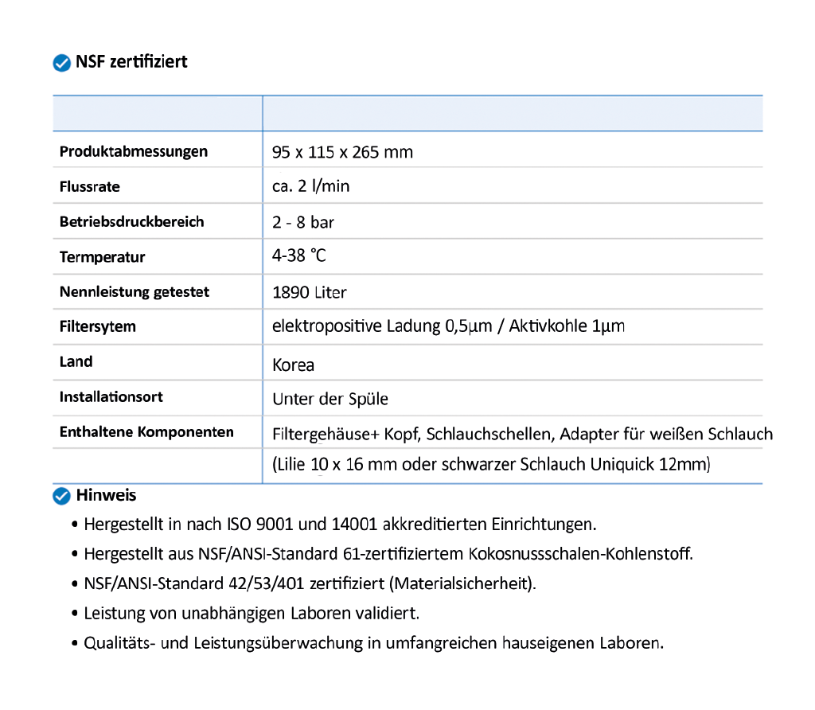The height and width of the screenshot is (710, 815).
Task: Click the ca. 2 l/min value
Action: 310,186
